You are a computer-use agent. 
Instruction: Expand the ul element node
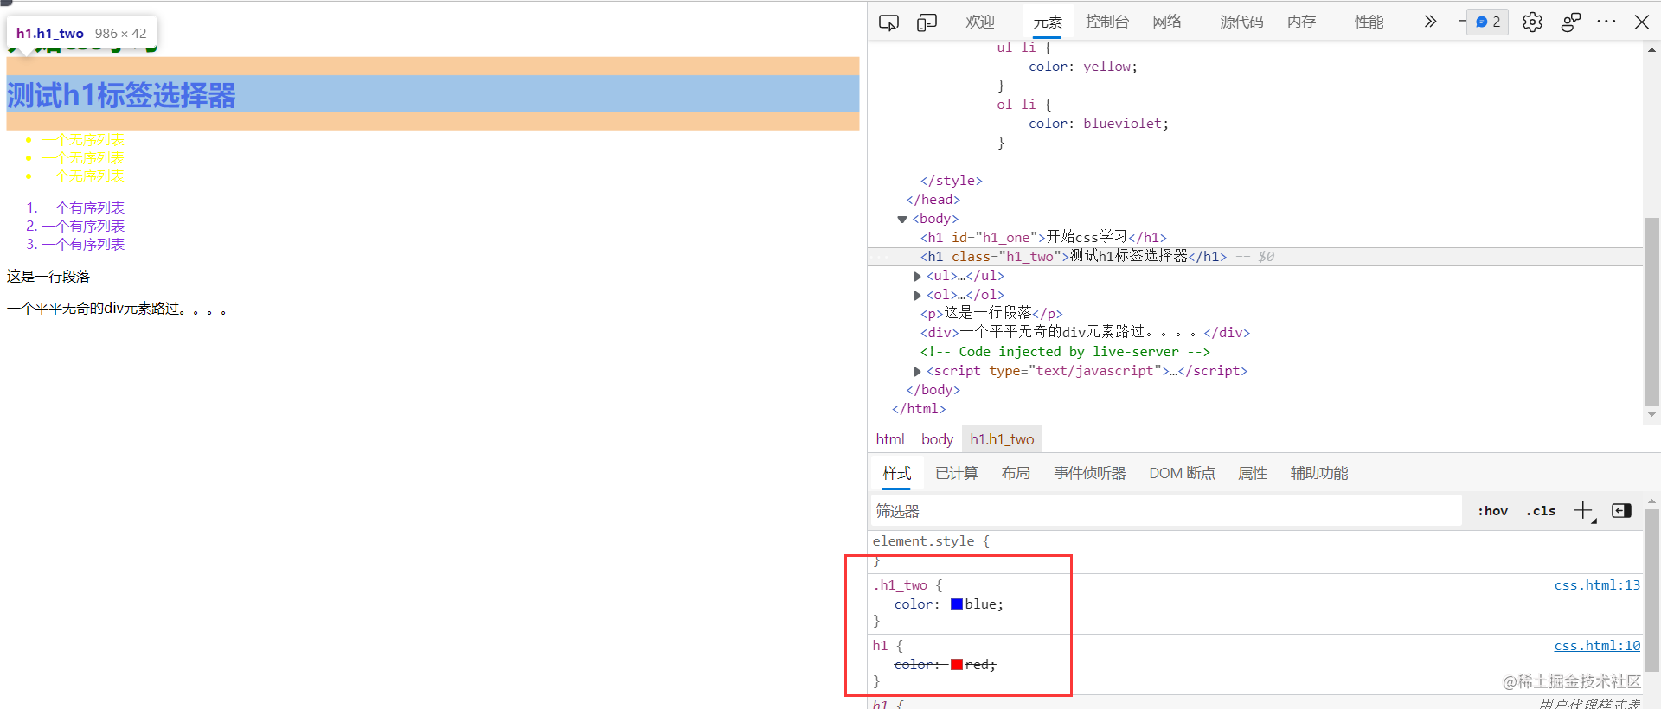coord(917,277)
